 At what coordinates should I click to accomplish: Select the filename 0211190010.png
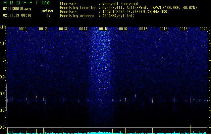click(x=17, y=9)
